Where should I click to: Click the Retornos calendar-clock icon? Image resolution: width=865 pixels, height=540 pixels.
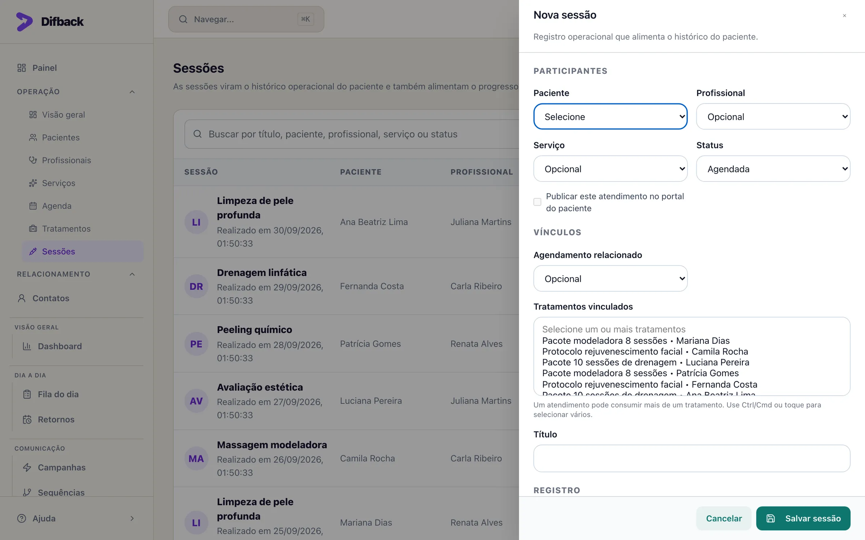pos(27,419)
